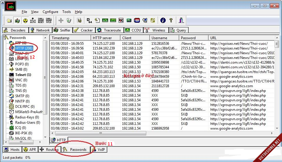Select Radius-Users (0) tree entry

click(28, 123)
